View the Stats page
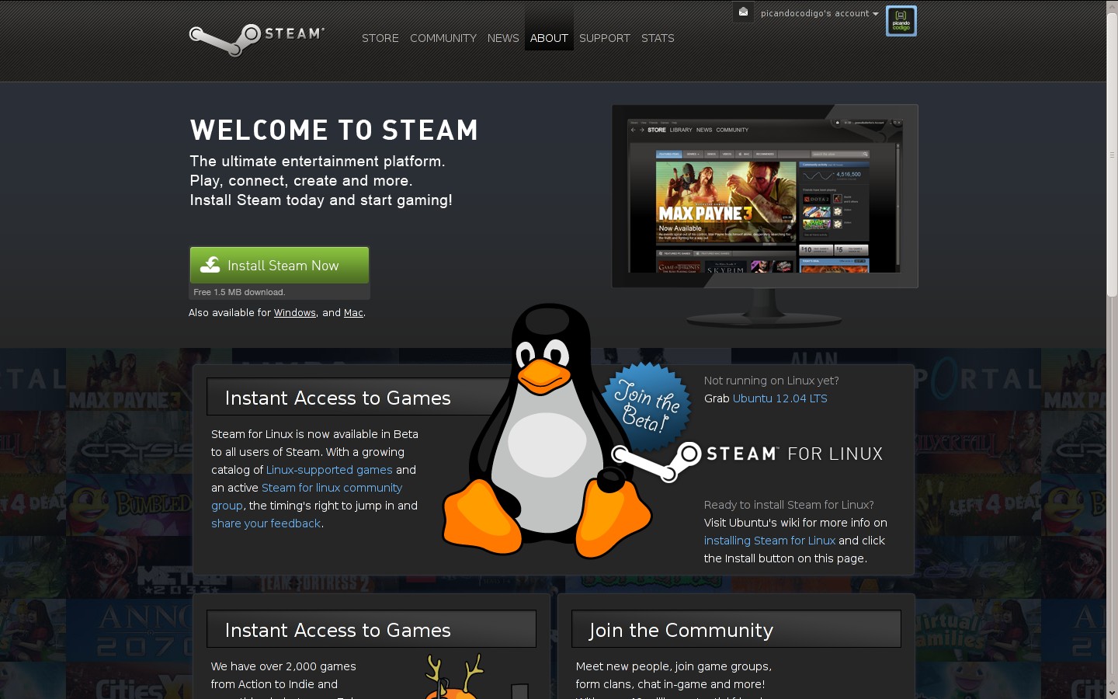This screenshot has height=699, width=1118. click(658, 38)
